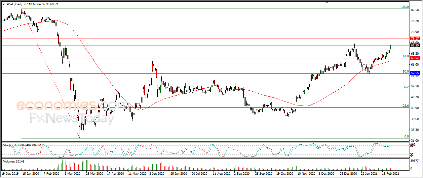The image size is (423, 178).
Task: Select the 100.0 Fibonacci level label
Action: click(405, 7)
